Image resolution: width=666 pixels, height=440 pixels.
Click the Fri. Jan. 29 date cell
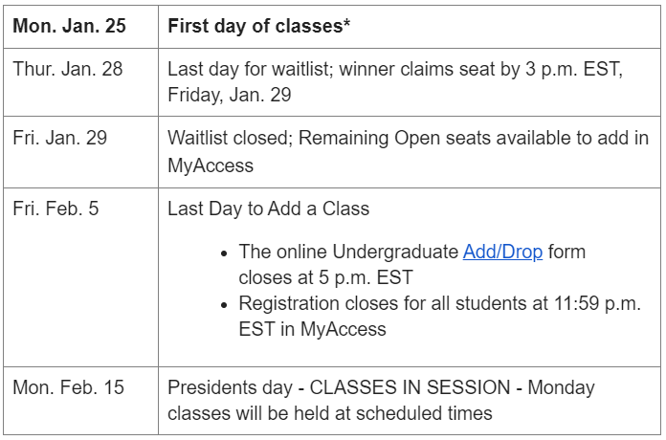click(x=80, y=152)
